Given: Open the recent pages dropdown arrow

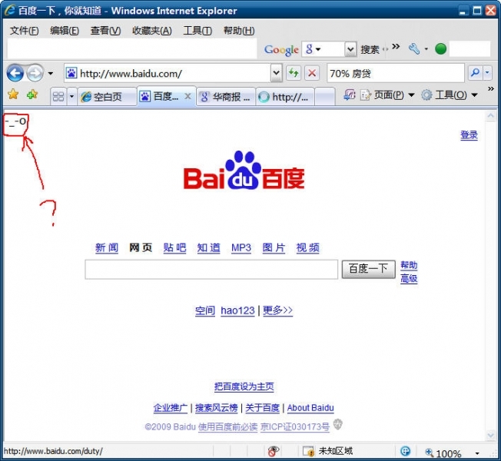Looking at the screenshot, I should pos(51,74).
